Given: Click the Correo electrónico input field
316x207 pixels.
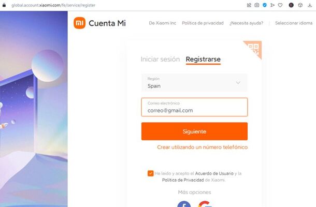Looking at the screenshot, I should tap(194, 107).
